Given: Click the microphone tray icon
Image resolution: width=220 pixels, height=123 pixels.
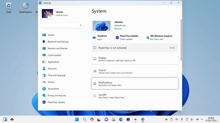Looking at the screenshot, I should click(x=192, y=119).
